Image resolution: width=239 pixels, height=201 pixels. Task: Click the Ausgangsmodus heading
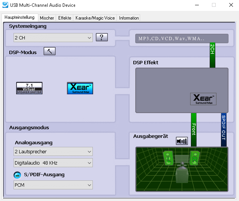click(29, 127)
